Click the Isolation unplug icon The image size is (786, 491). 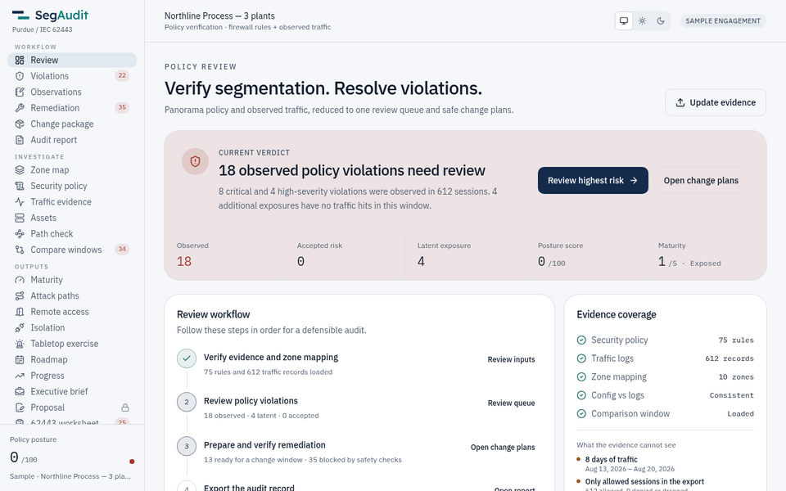pyautogui.click(x=20, y=328)
